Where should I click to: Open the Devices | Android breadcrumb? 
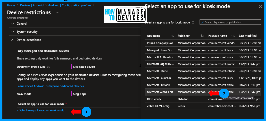[32, 5]
